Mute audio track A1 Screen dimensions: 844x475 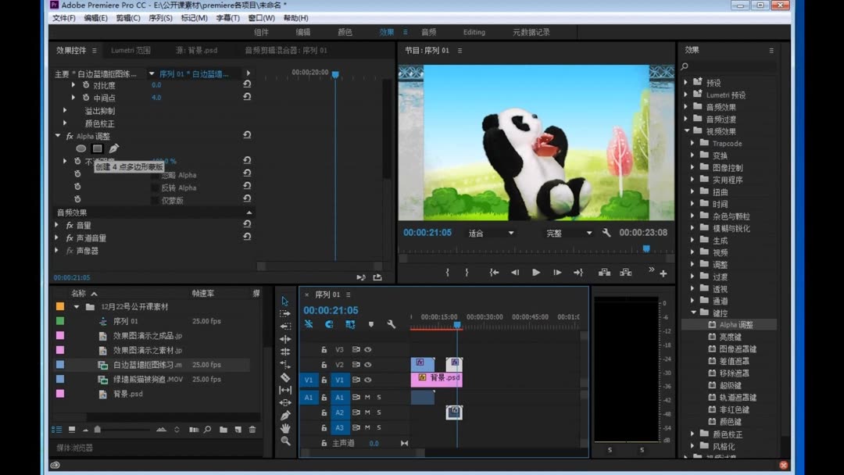tap(367, 397)
